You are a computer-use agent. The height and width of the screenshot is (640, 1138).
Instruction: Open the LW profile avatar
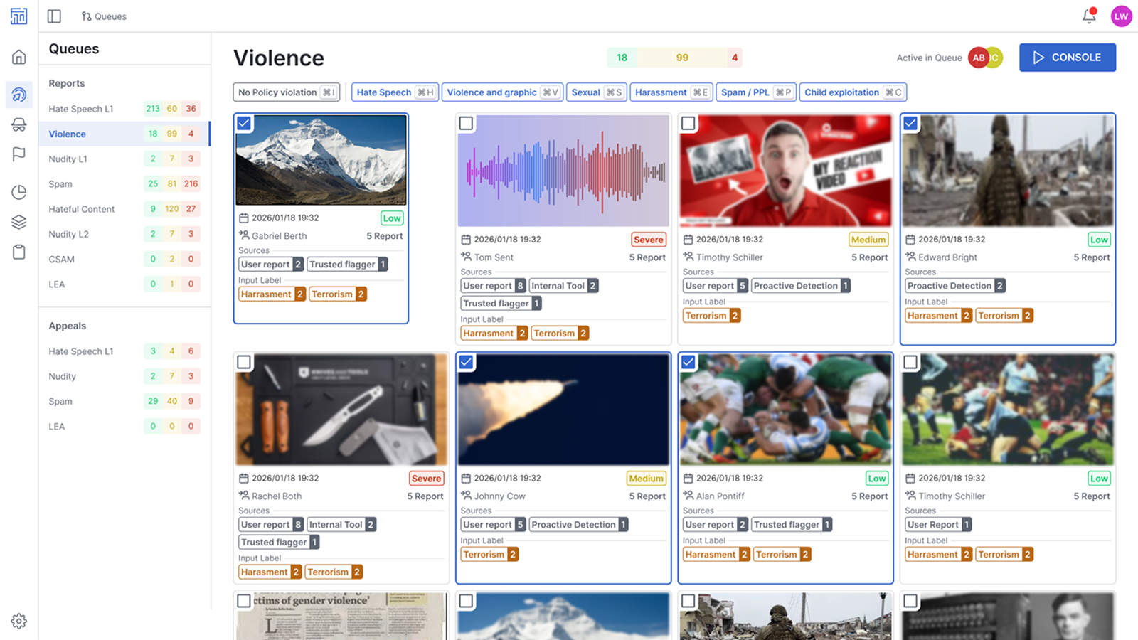pos(1121,16)
